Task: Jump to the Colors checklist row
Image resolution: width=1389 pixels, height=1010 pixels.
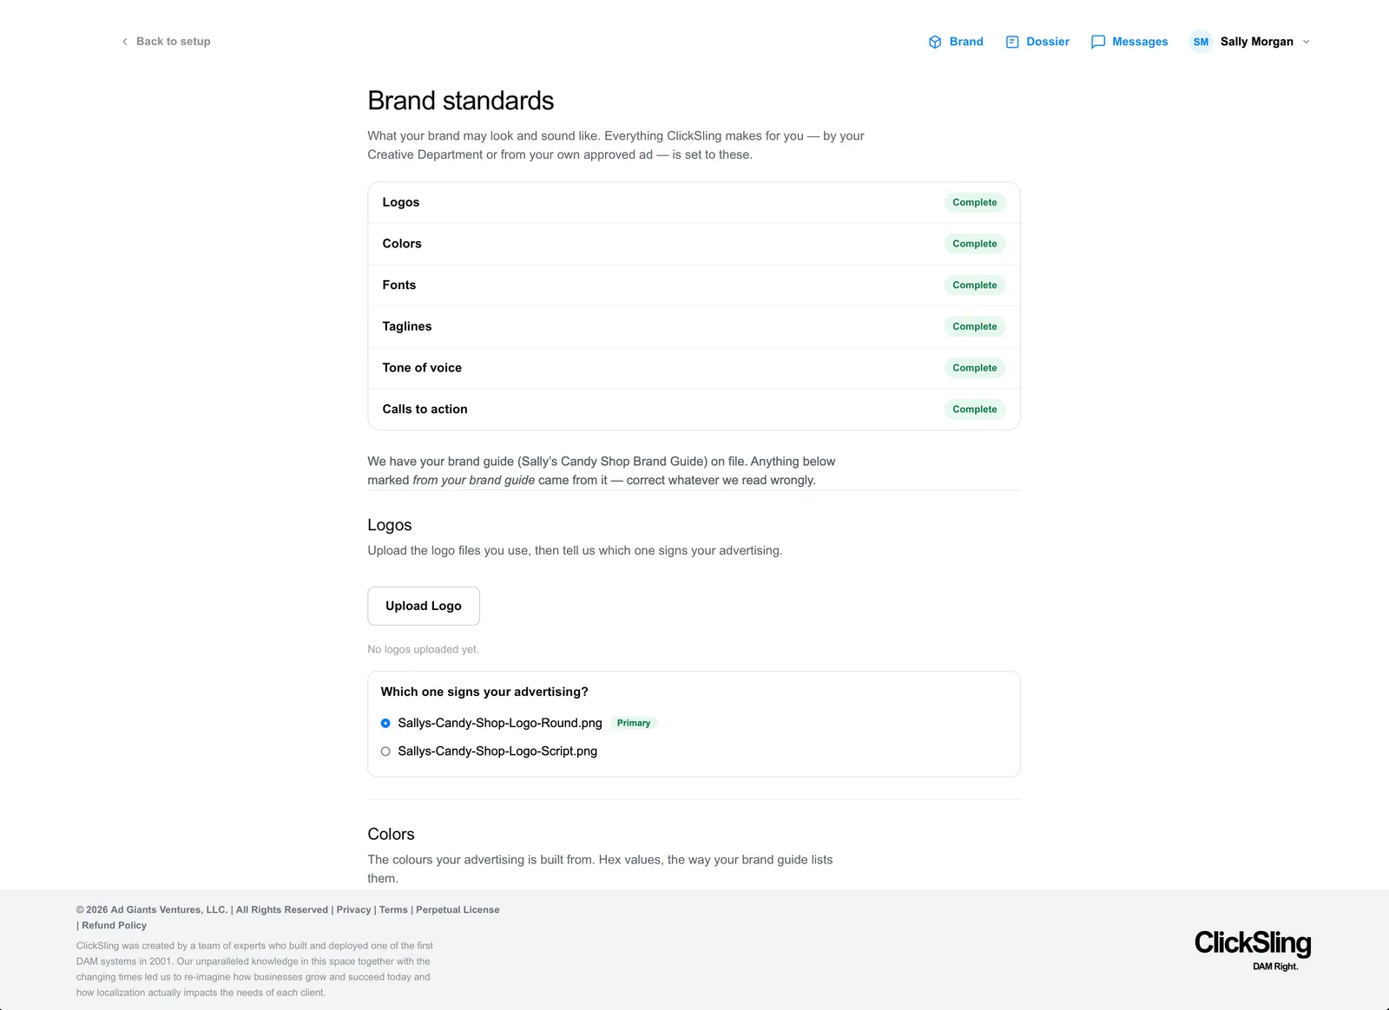Action: (x=694, y=244)
